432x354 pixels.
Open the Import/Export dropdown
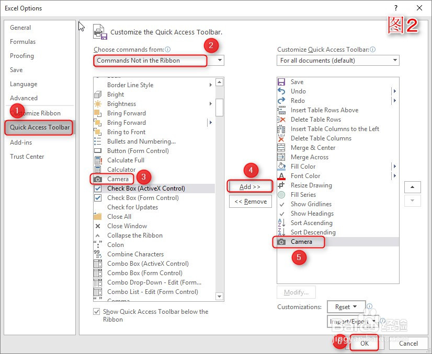coord(353,322)
